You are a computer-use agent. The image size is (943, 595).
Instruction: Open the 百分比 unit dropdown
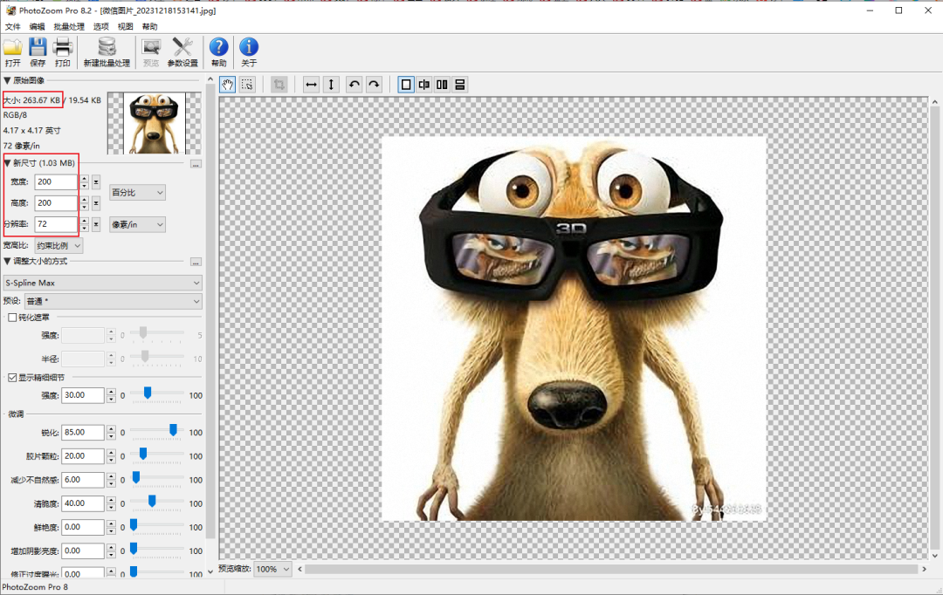pos(137,192)
